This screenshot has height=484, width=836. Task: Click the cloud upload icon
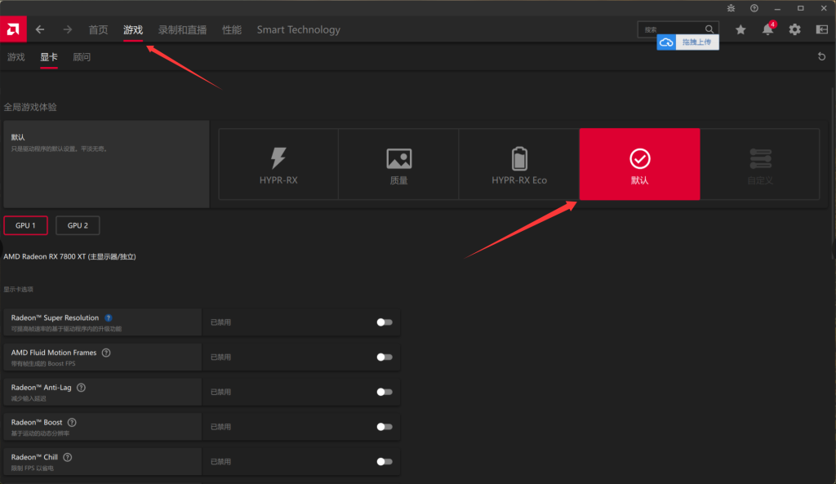point(666,42)
